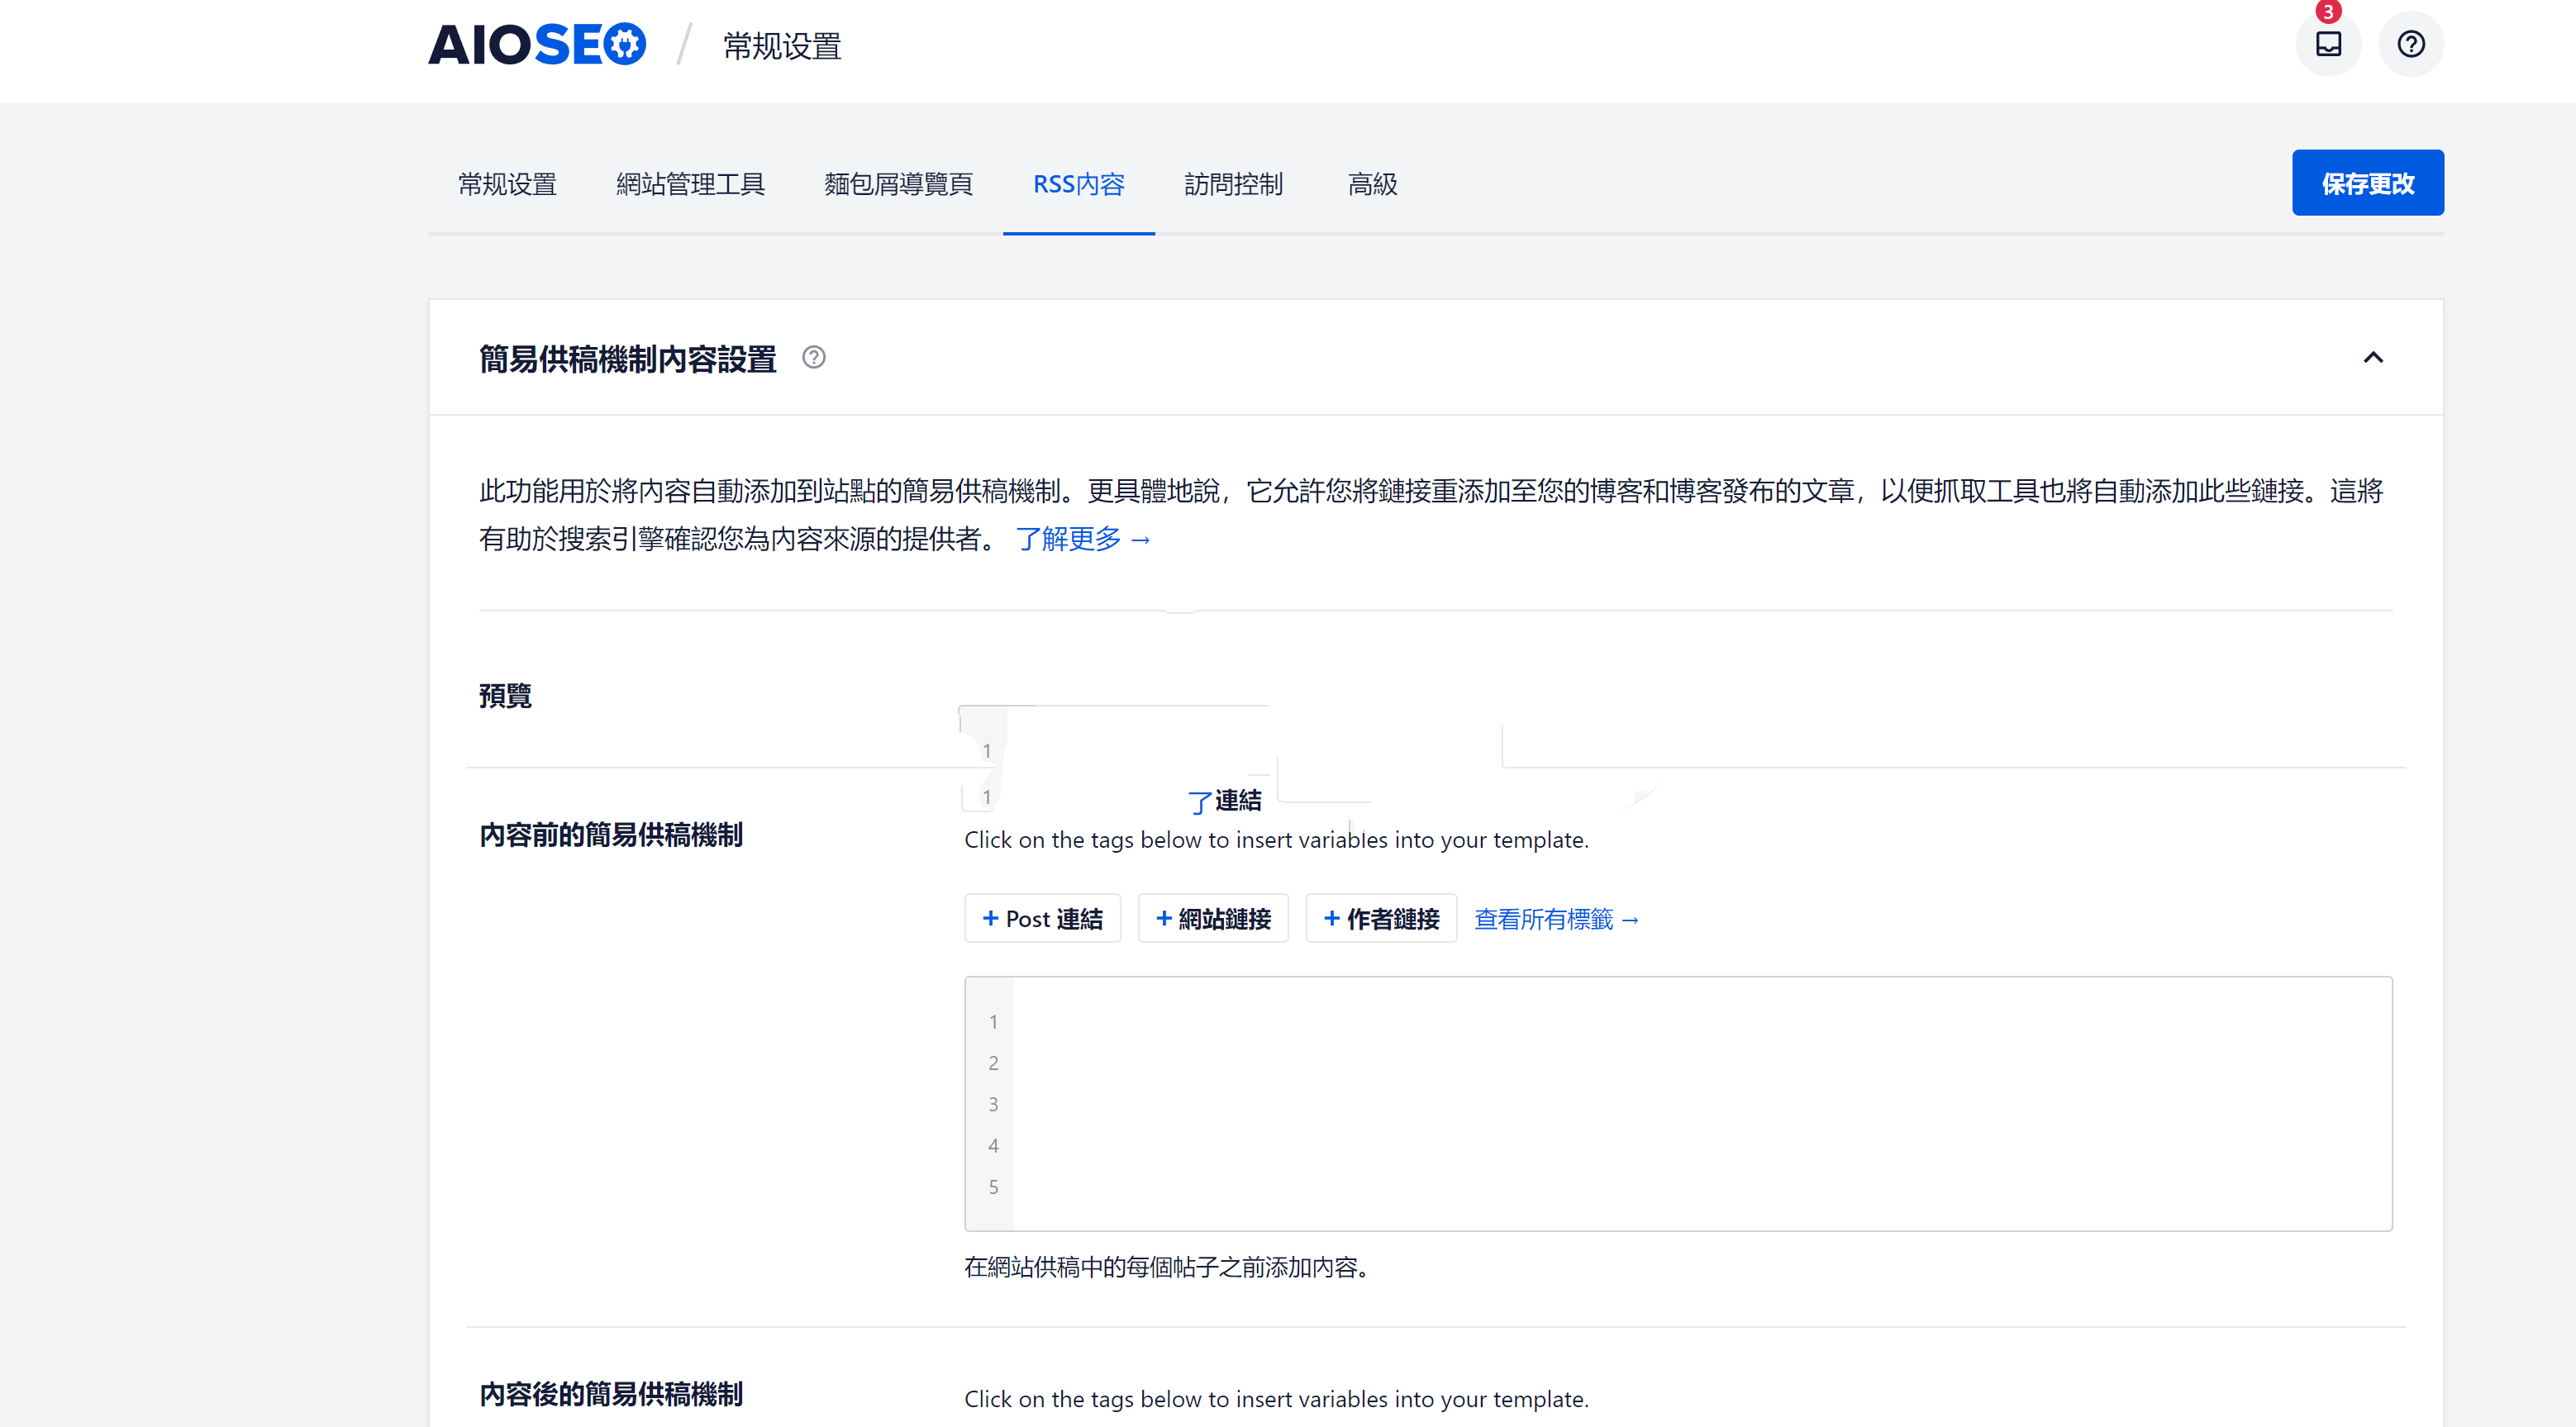Click the AIOSEO logo

pos(537,45)
